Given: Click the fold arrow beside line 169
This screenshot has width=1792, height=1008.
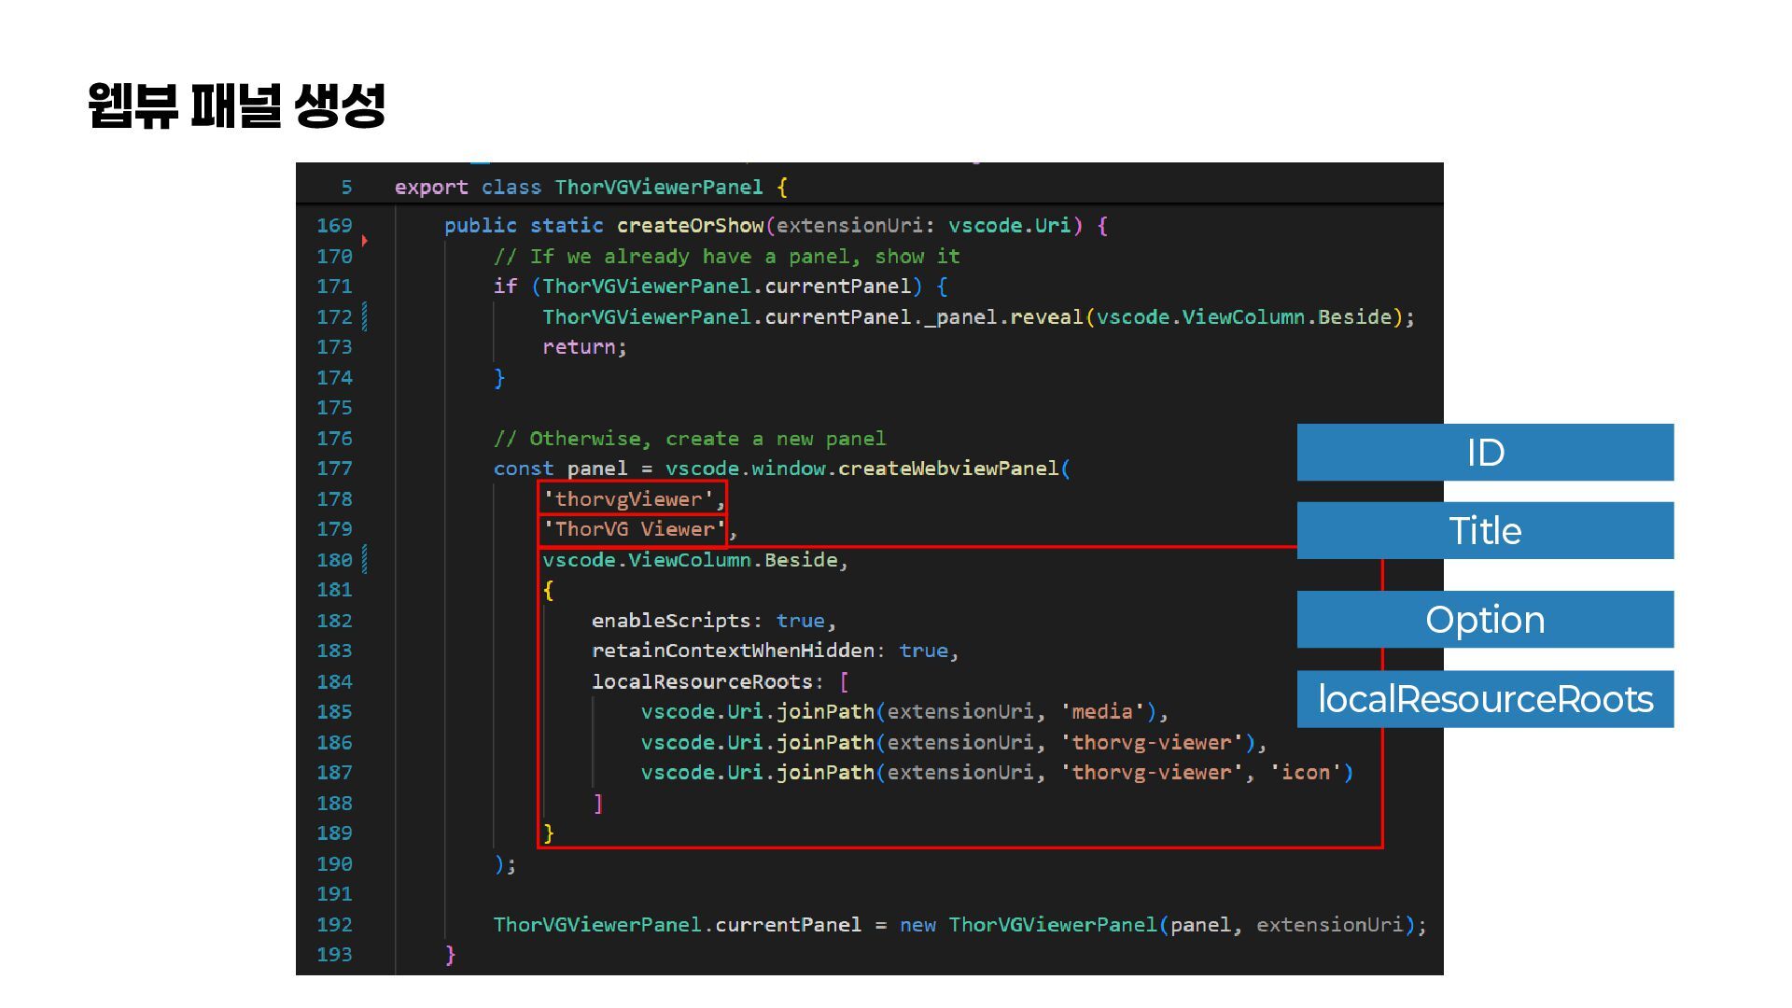Looking at the screenshot, I should click(364, 241).
